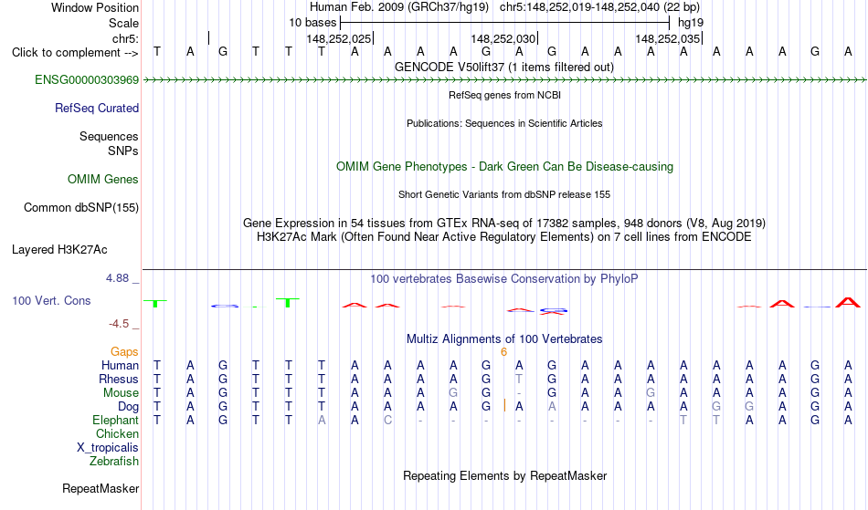This screenshot has height=510, width=868.
Task: Click the large red A conservation logo at right end
Action: 848,302
